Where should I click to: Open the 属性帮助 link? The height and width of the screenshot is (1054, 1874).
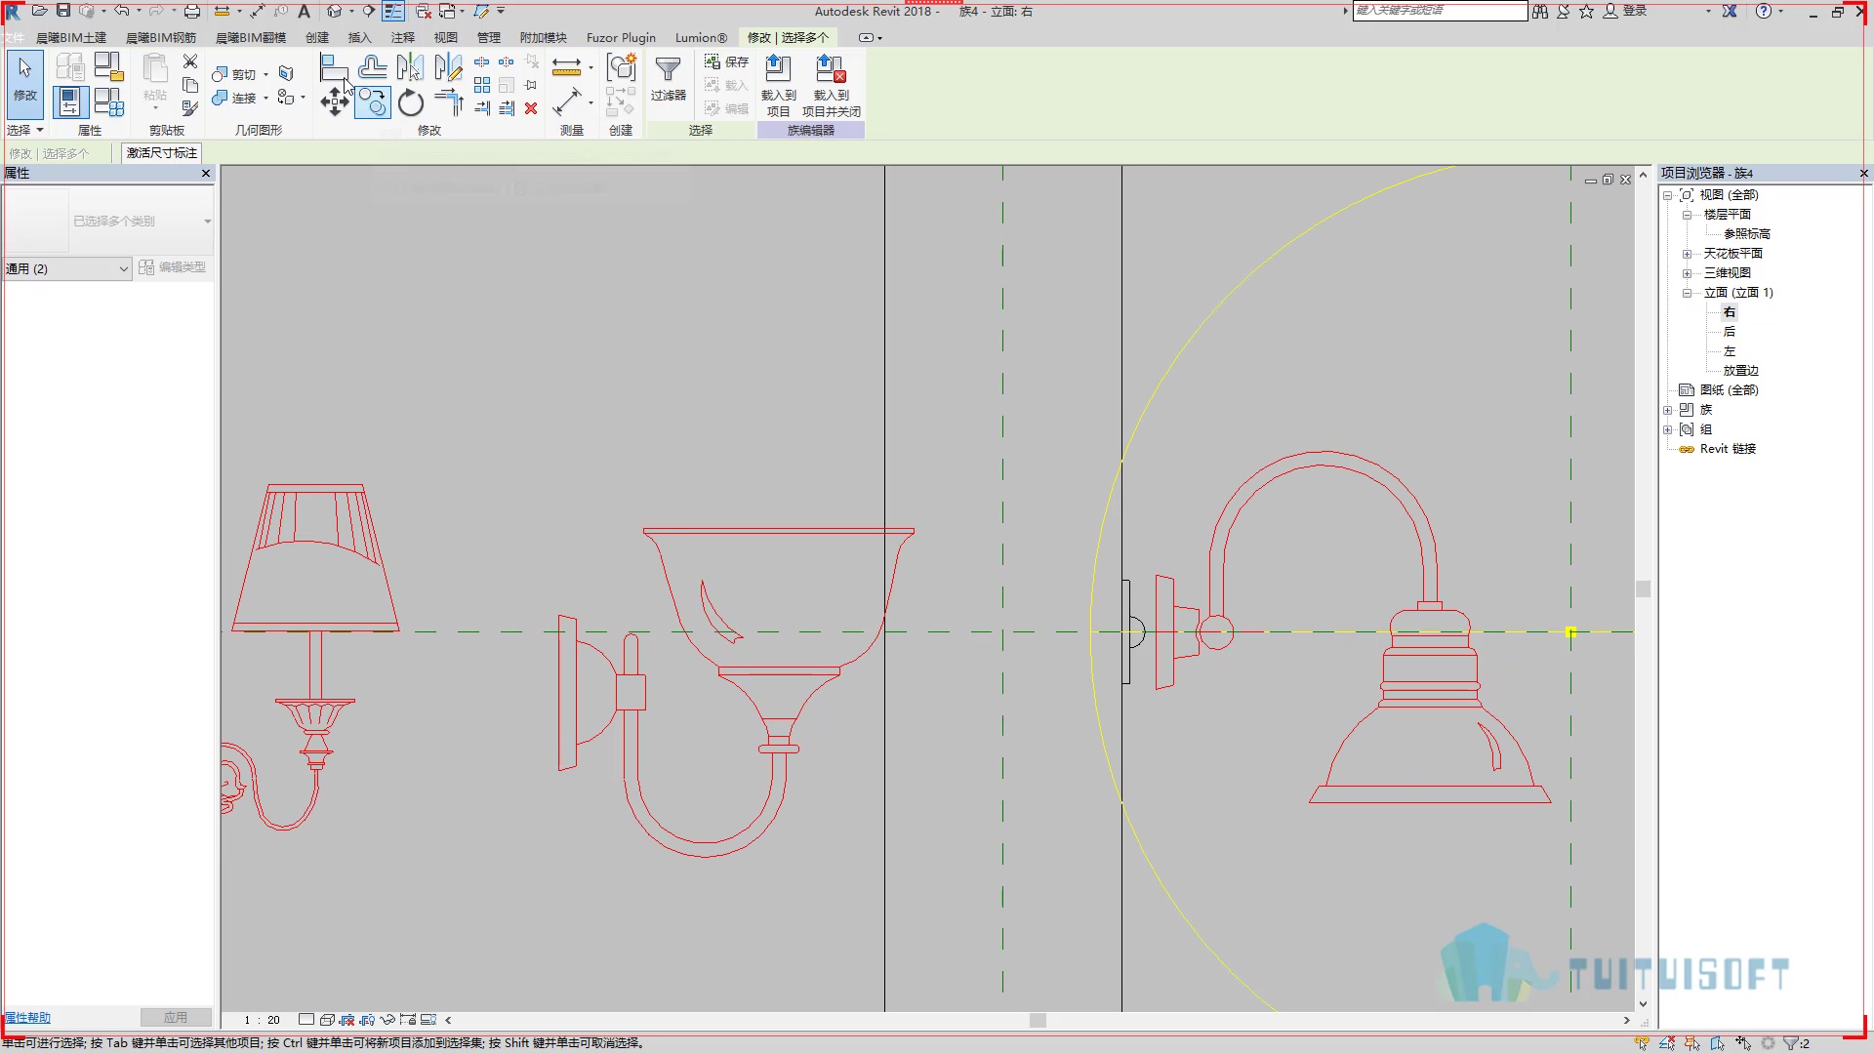pos(27,1018)
